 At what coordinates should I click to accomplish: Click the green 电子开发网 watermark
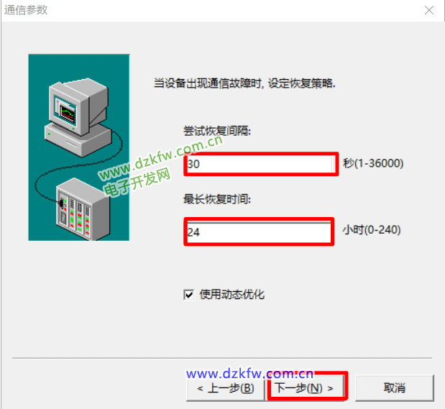137,183
